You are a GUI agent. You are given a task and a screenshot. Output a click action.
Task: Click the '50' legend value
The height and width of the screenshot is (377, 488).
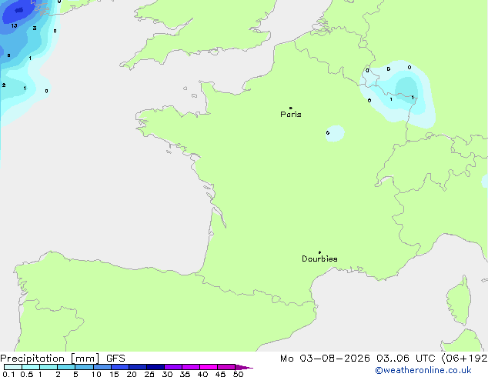click(x=238, y=374)
